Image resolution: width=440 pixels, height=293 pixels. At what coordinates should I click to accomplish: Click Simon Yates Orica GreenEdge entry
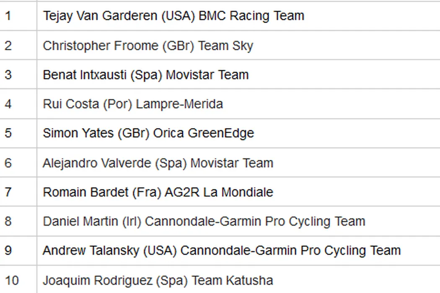(148, 134)
